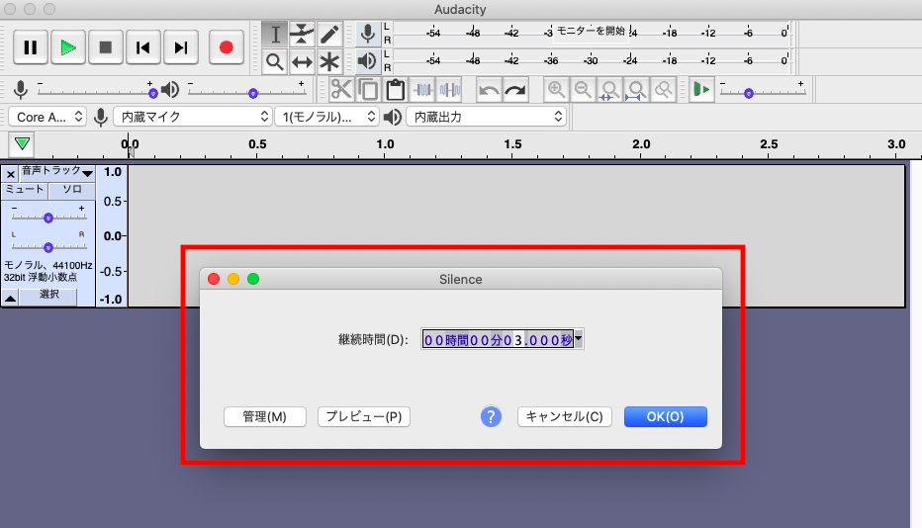Click the Cut scissors icon
The height and width of the screenshot is (528, 922).
tap(341, 90)
